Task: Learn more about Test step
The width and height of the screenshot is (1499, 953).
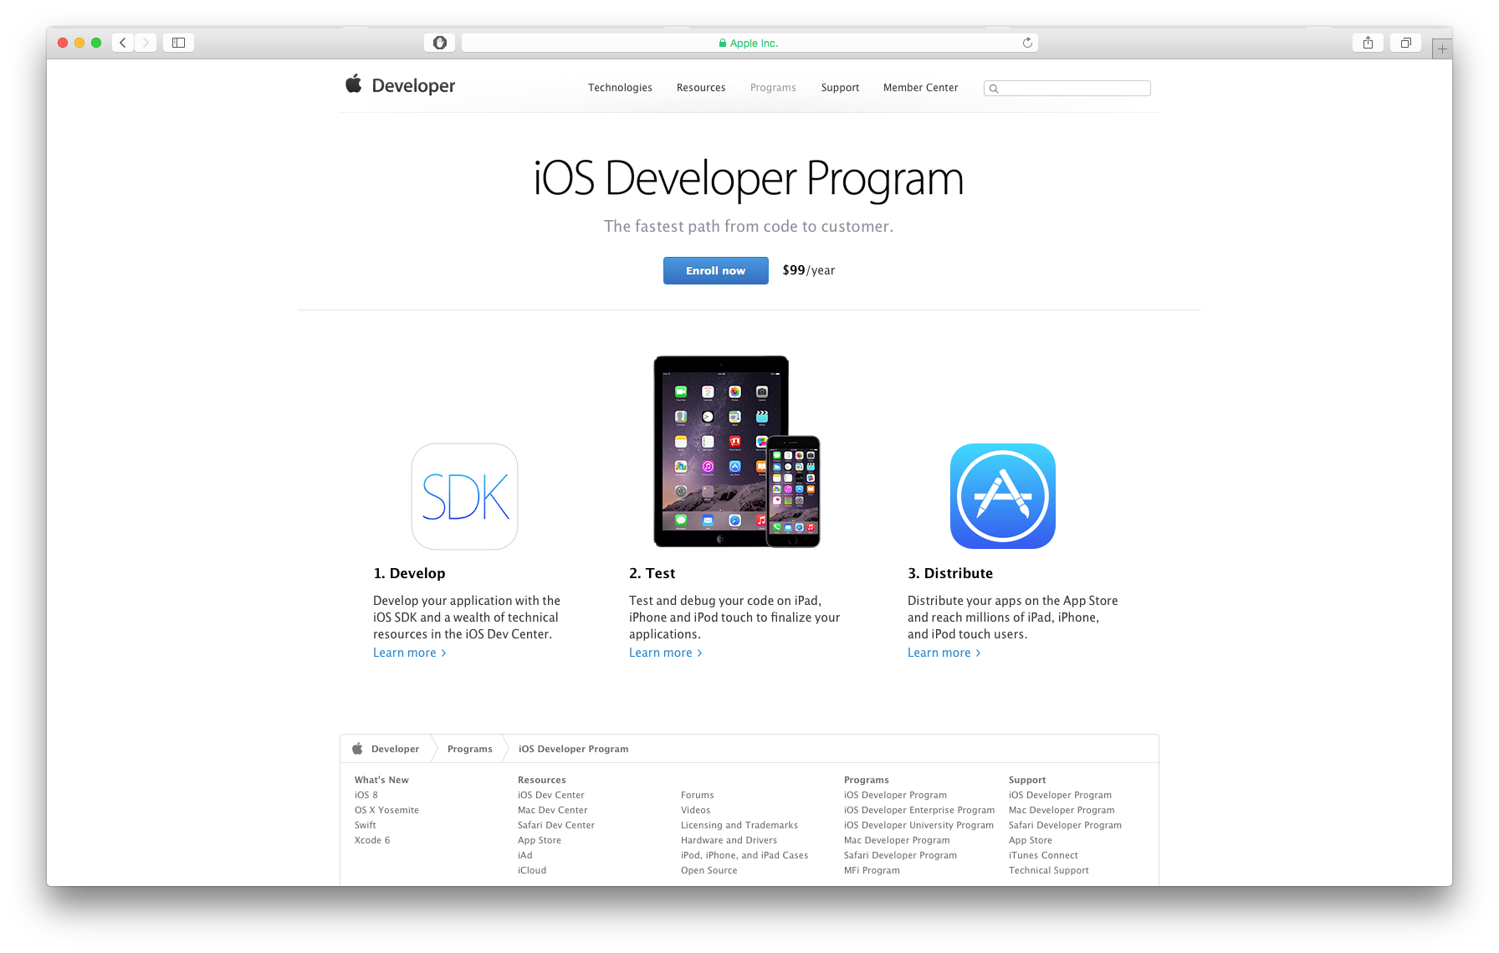Action: pos(666,653)
